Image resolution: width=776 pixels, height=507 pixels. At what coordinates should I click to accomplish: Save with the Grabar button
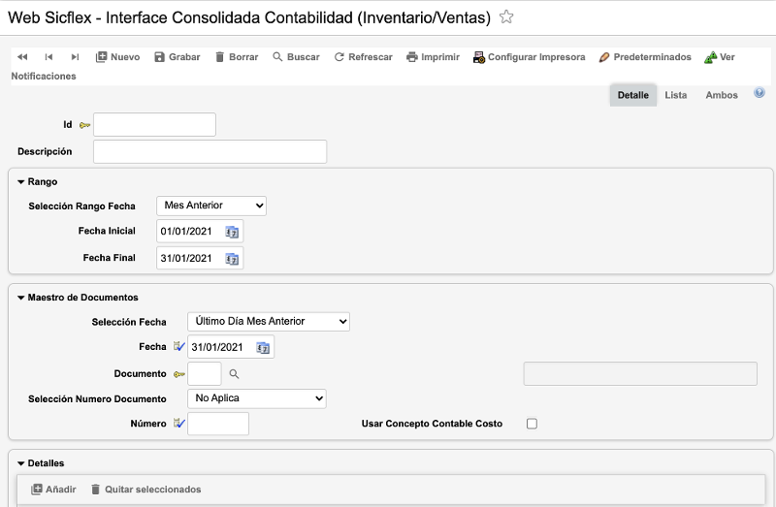178,57
